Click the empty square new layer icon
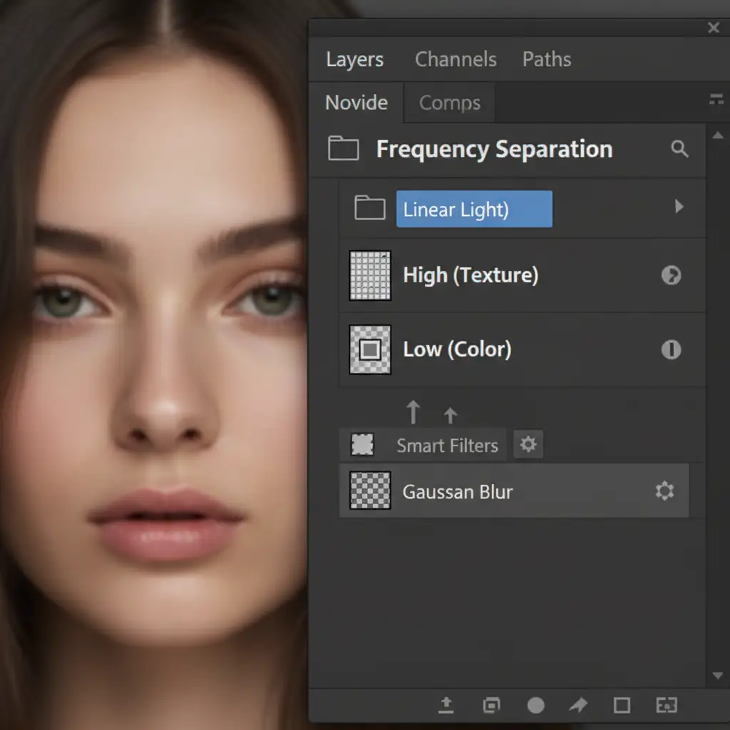Viewport: 730px width, 730px height. [x=622, y=706]
